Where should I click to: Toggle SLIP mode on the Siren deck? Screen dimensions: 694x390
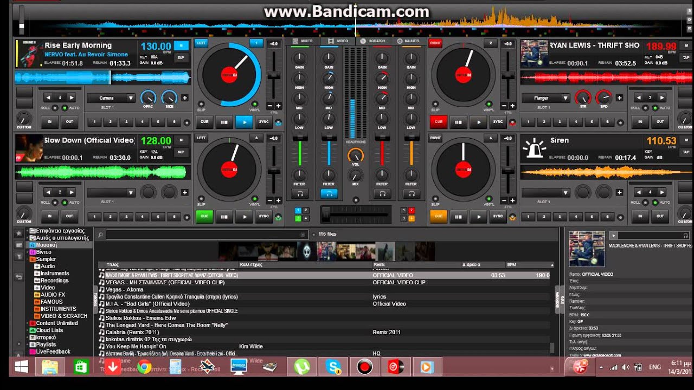[x=436, y=199]
